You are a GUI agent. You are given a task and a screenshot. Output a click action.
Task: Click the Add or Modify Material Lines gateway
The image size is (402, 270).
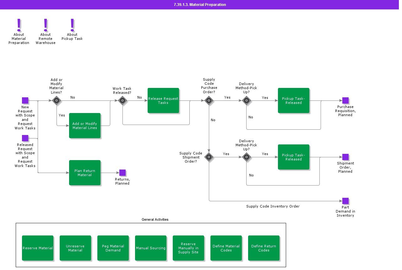pos(57,100)
